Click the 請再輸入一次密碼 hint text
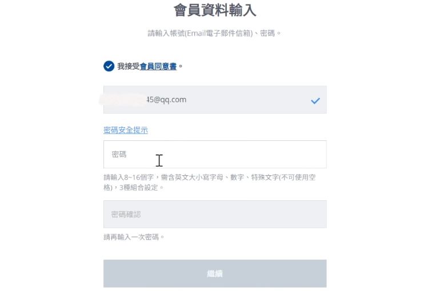The height and width of the screenshot is (291, 428). point(134,236)
